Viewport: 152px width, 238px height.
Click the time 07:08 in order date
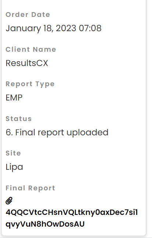90,28
